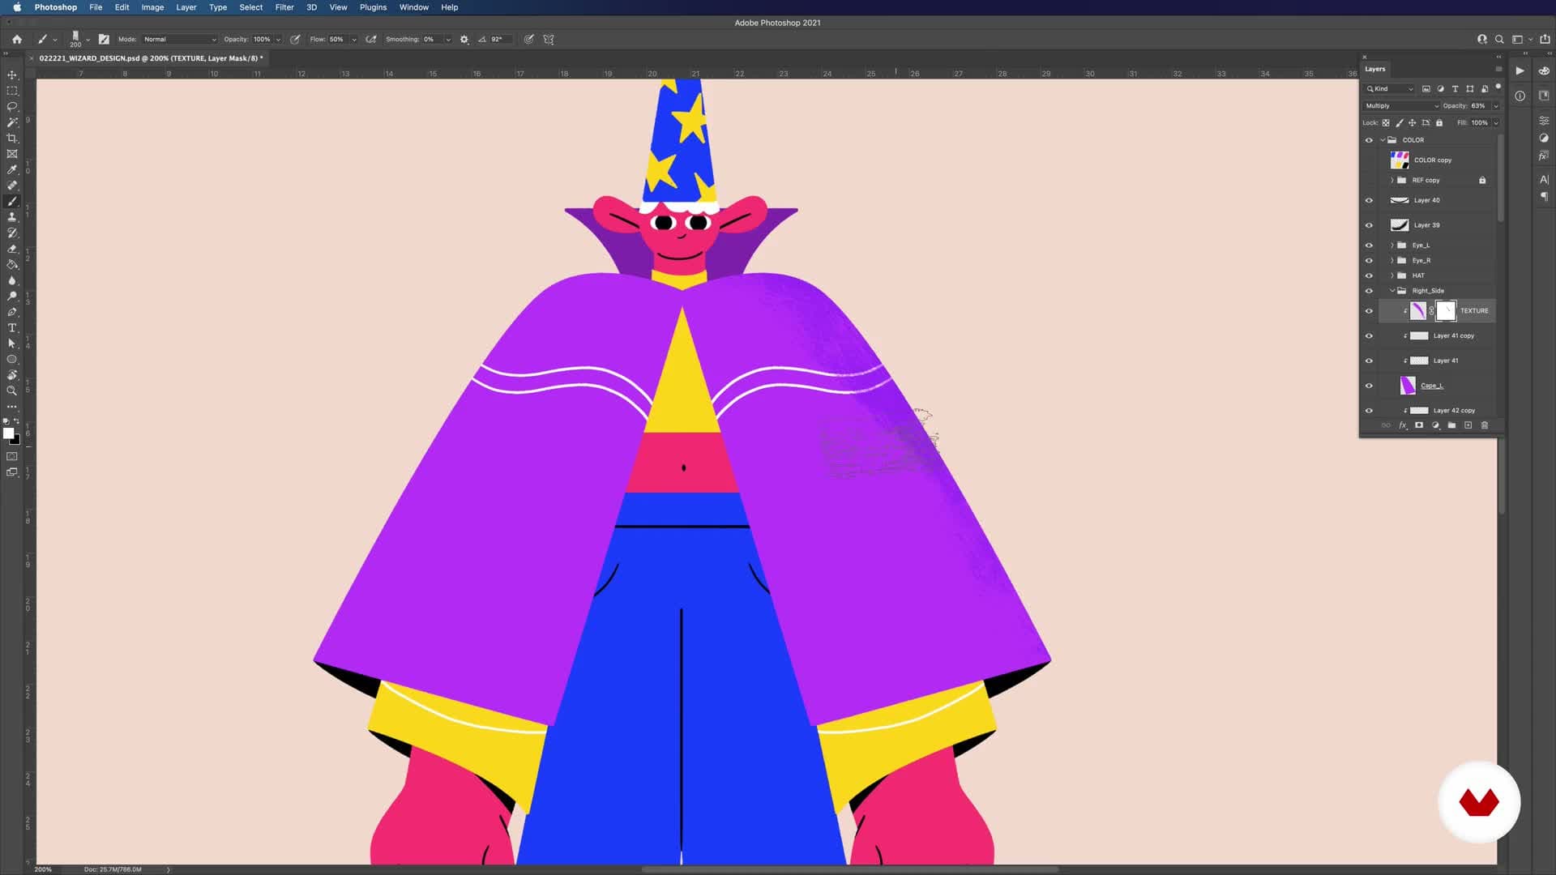The image size is (1556, 875).
Task: Open the Smoothing dropdown arrow
Action: (x=447, y=39)
